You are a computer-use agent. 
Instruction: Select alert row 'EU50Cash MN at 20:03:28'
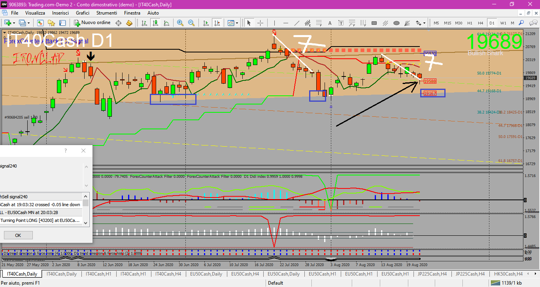[x=41, y=212]
